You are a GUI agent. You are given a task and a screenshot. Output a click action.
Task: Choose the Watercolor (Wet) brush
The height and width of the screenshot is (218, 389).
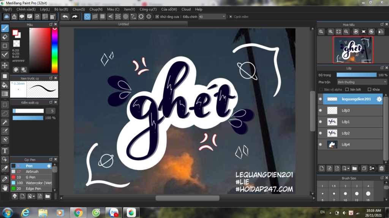click(x=31, y=183)
